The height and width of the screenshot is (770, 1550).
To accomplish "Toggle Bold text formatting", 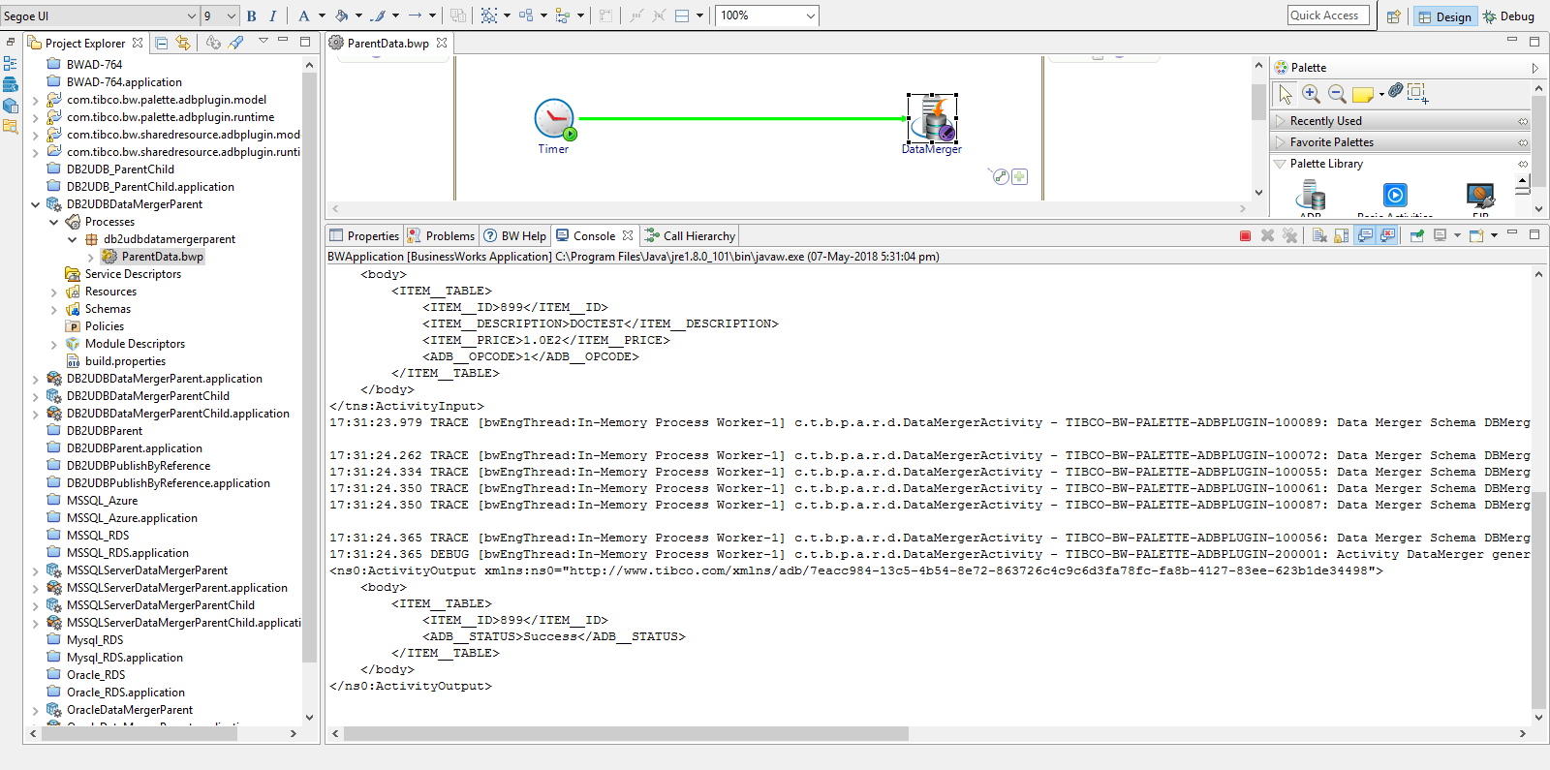I will 252,15.
